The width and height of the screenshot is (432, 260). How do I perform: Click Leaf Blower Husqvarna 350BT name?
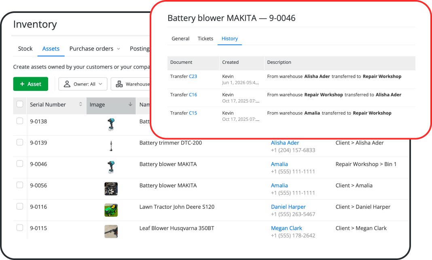tap(177, 229)
